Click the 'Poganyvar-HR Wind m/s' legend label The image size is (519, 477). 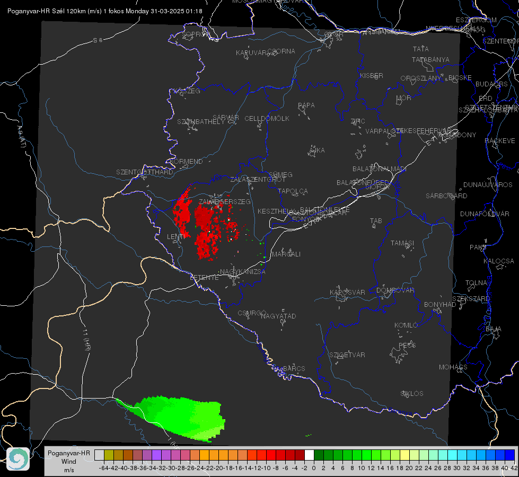tap(69, 462)
